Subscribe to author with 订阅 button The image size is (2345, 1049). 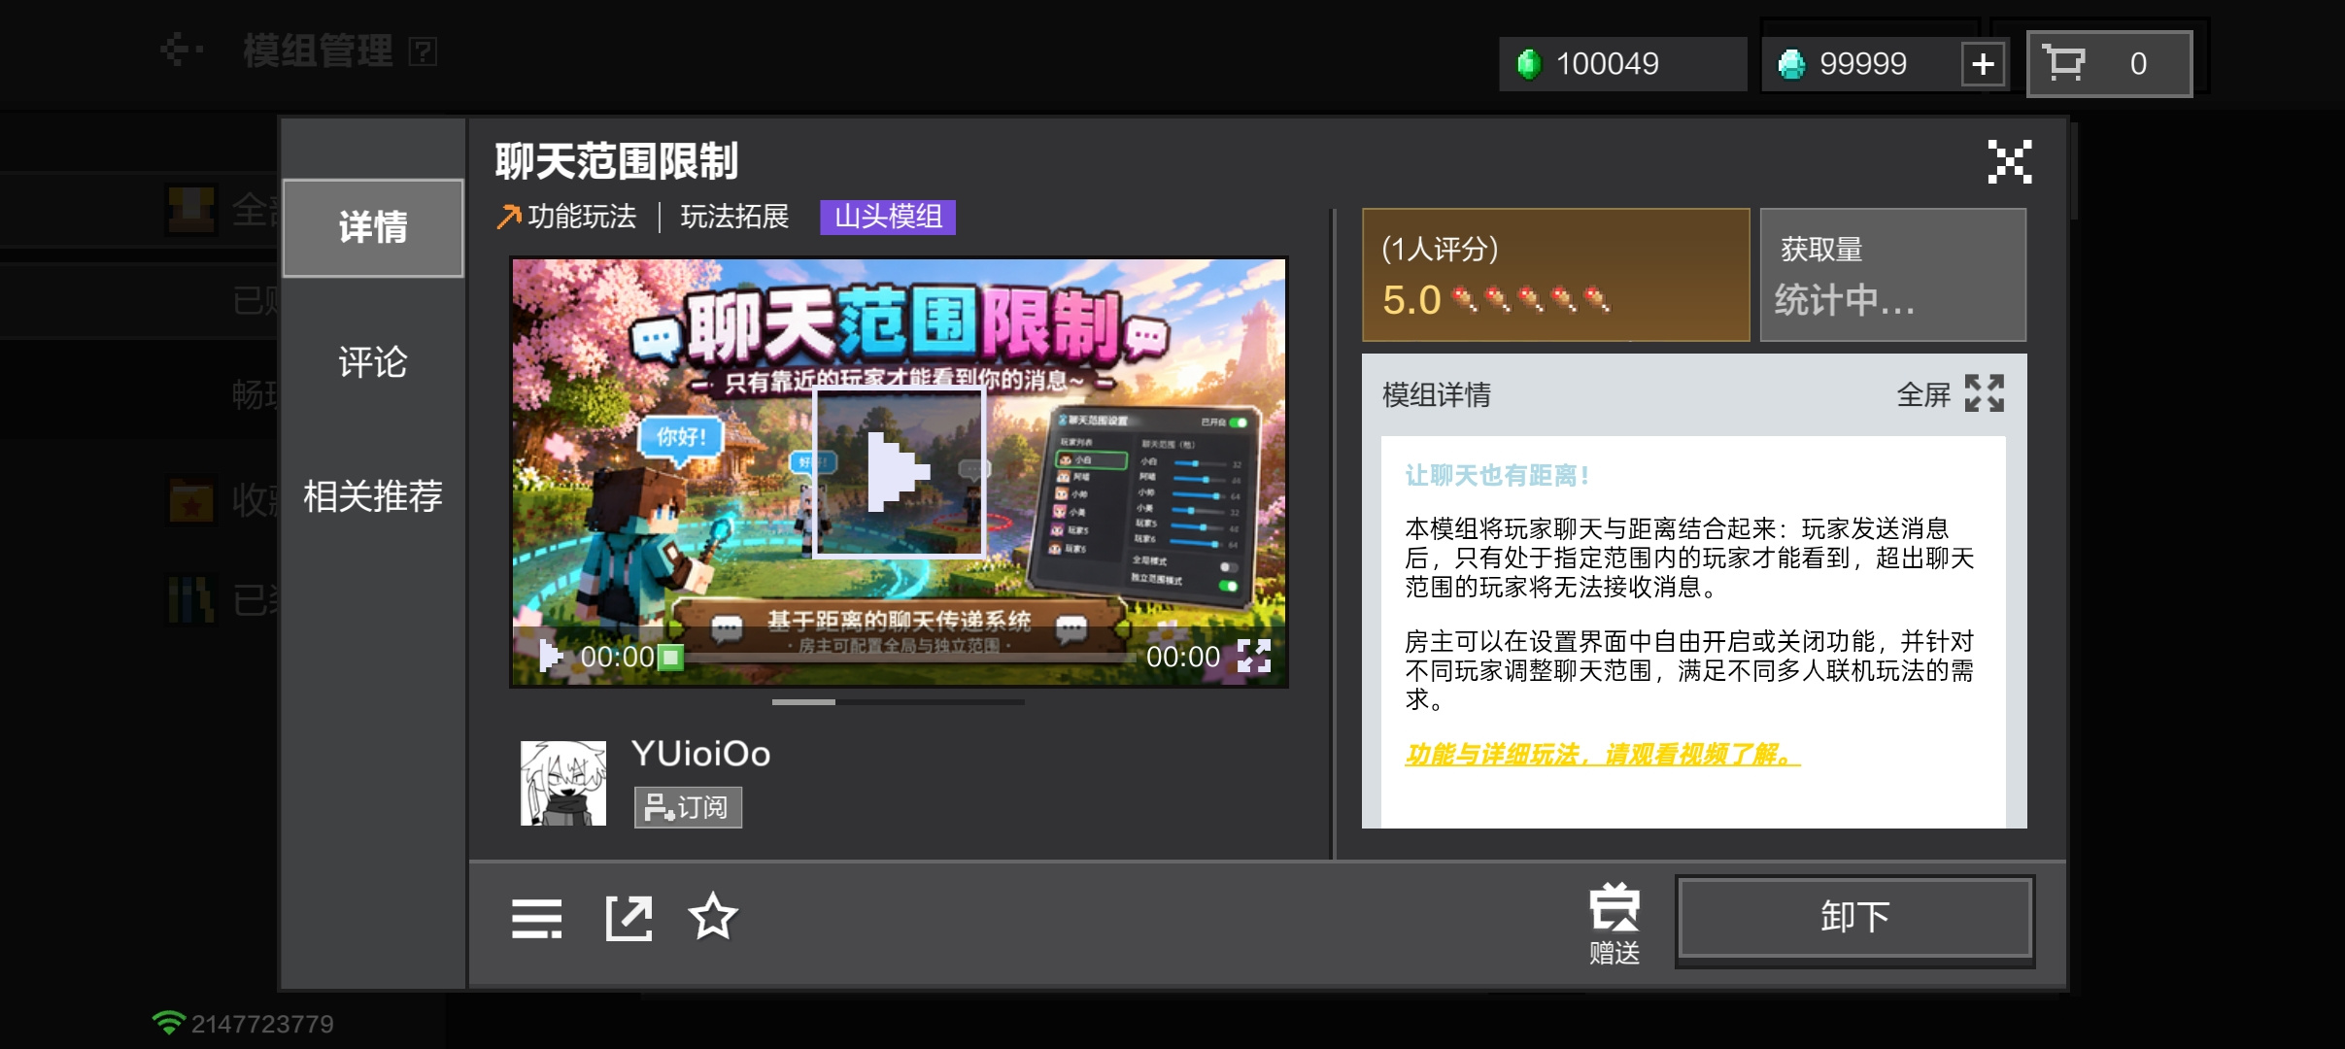coord(688,807)
